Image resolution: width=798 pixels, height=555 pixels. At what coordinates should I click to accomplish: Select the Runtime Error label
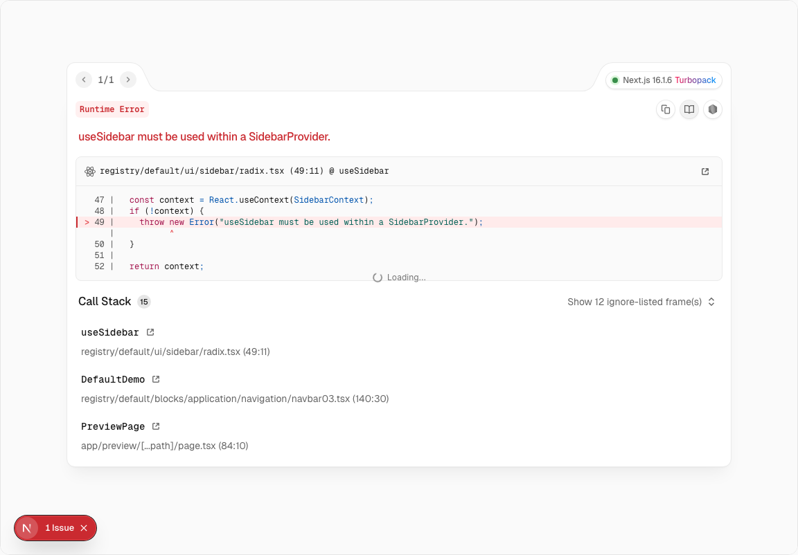click(112, 109)
